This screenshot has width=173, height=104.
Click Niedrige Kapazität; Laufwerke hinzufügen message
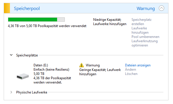coord(110,22)
